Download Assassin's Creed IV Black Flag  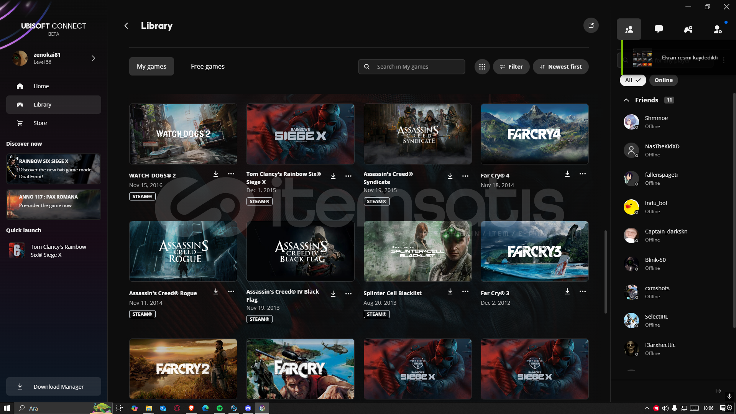pos(333,294)
